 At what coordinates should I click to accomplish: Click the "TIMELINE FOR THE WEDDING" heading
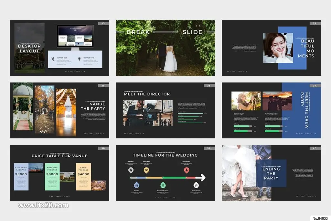[165, 155]
